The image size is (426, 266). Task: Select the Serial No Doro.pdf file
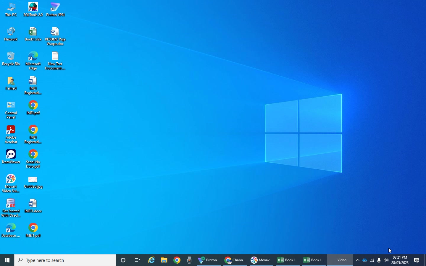tap(33, 159)
